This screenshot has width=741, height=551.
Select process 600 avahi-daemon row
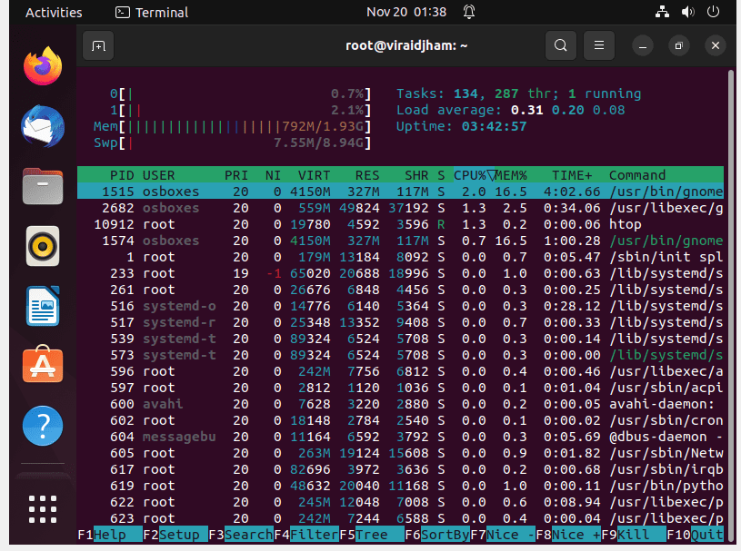[400, 404]
